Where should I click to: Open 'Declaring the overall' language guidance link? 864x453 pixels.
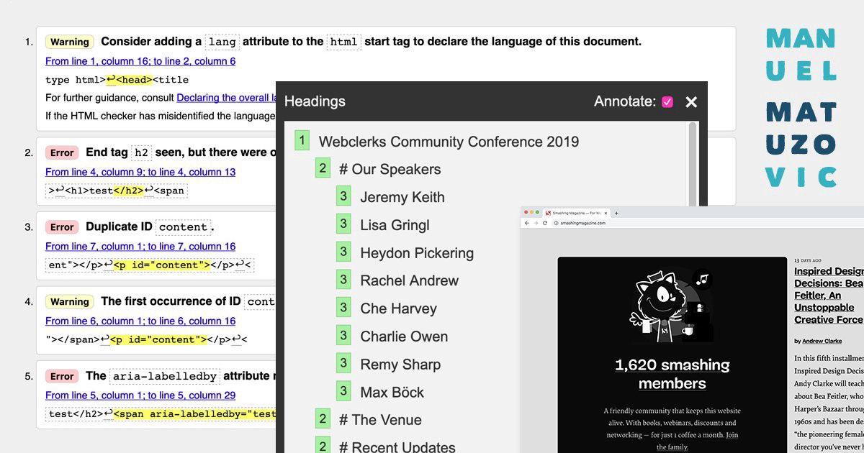point(226,98)
